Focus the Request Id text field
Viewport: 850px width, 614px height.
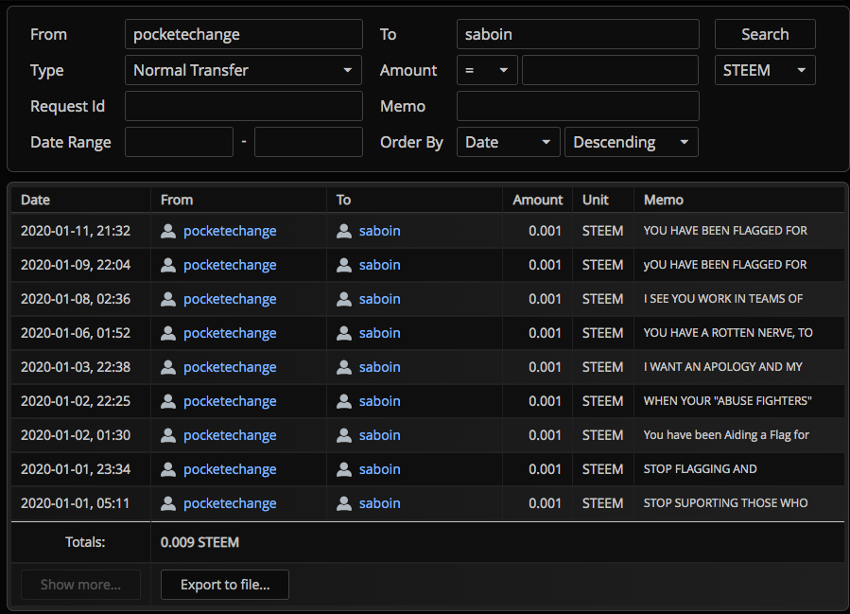click(x=243, y=106)
